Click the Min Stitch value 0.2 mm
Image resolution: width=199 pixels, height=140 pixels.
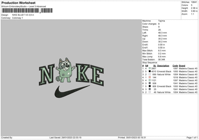(x=162, y=54)
